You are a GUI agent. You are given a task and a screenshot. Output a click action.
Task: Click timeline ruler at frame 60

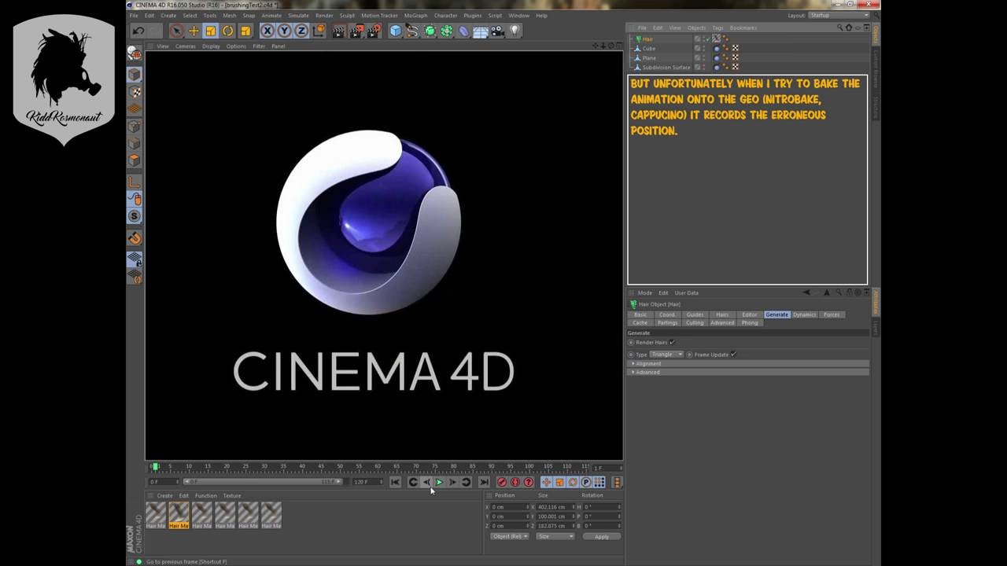coord(378,467)
